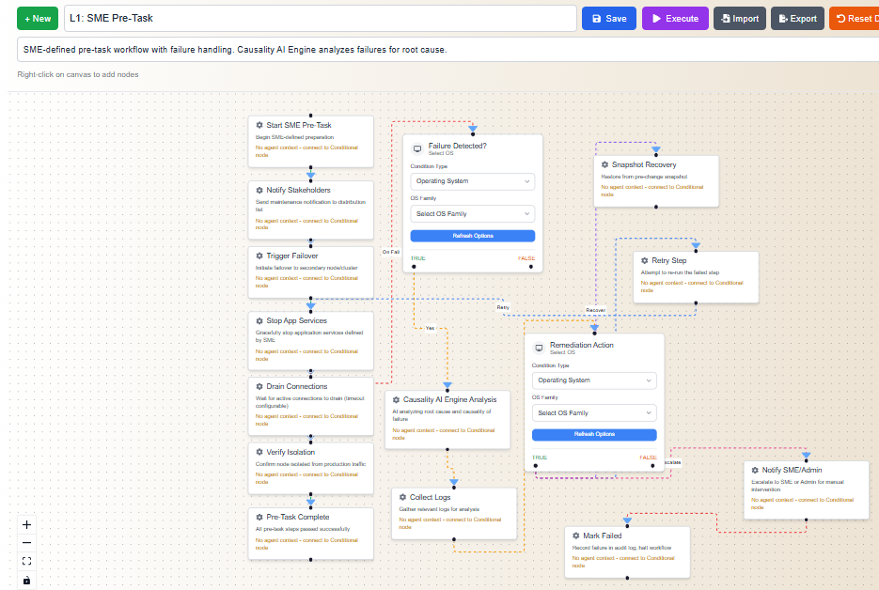Image resolution: width=879 pixels, height=590 pixels.
Task: Click the gear icon on Notify SME/Admin node
Action: 755,471
